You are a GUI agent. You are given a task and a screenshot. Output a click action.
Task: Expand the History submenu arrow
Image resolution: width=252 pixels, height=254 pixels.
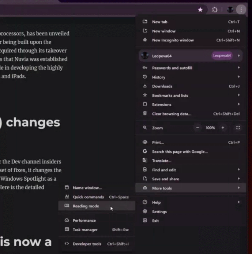(239, 77)
